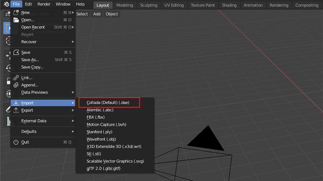The height and width of the screenshot is (181, 323).
Task: Expand the New submenu
Action: tap(43, 13)
